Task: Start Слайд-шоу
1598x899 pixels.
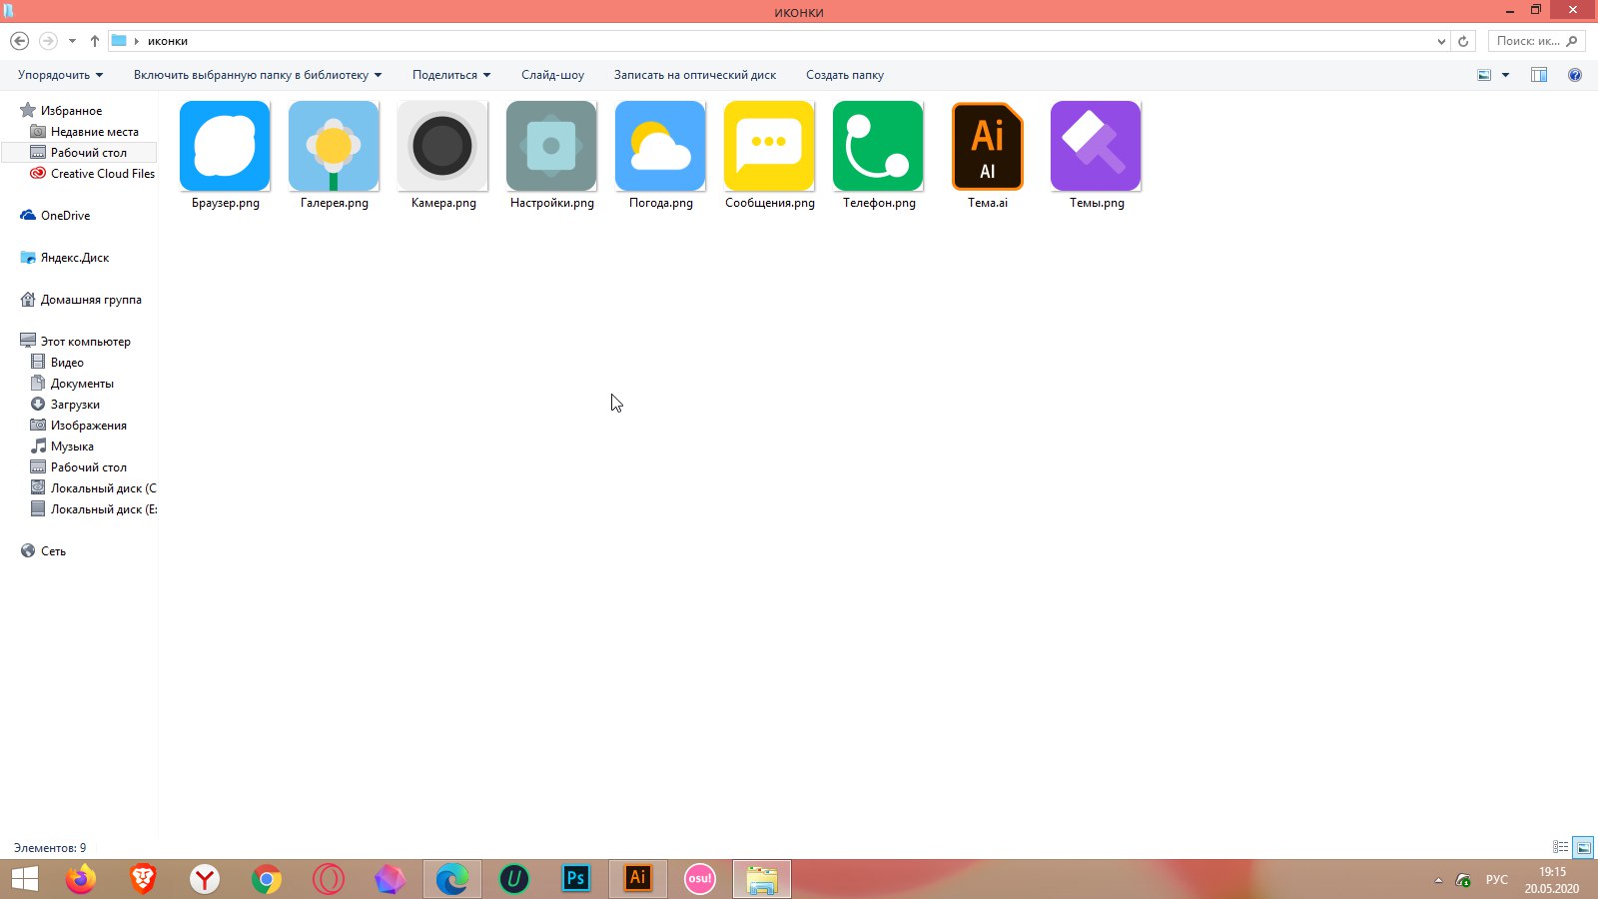Action: click(552, 75)
